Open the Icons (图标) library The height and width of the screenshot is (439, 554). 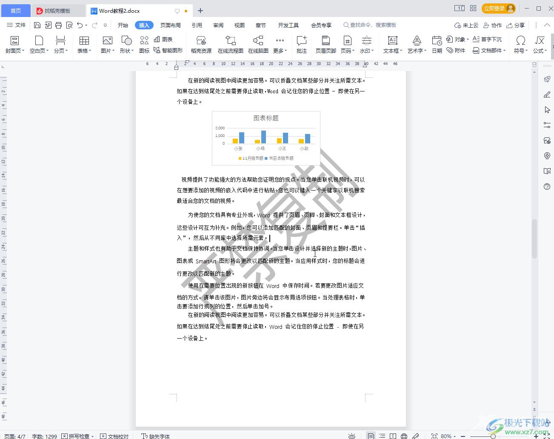144,44
